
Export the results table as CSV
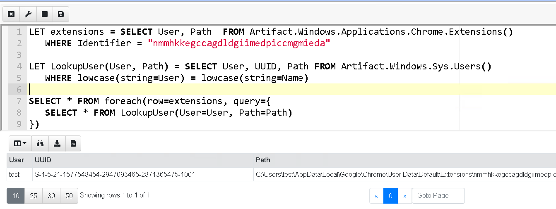tap(73, 143)
